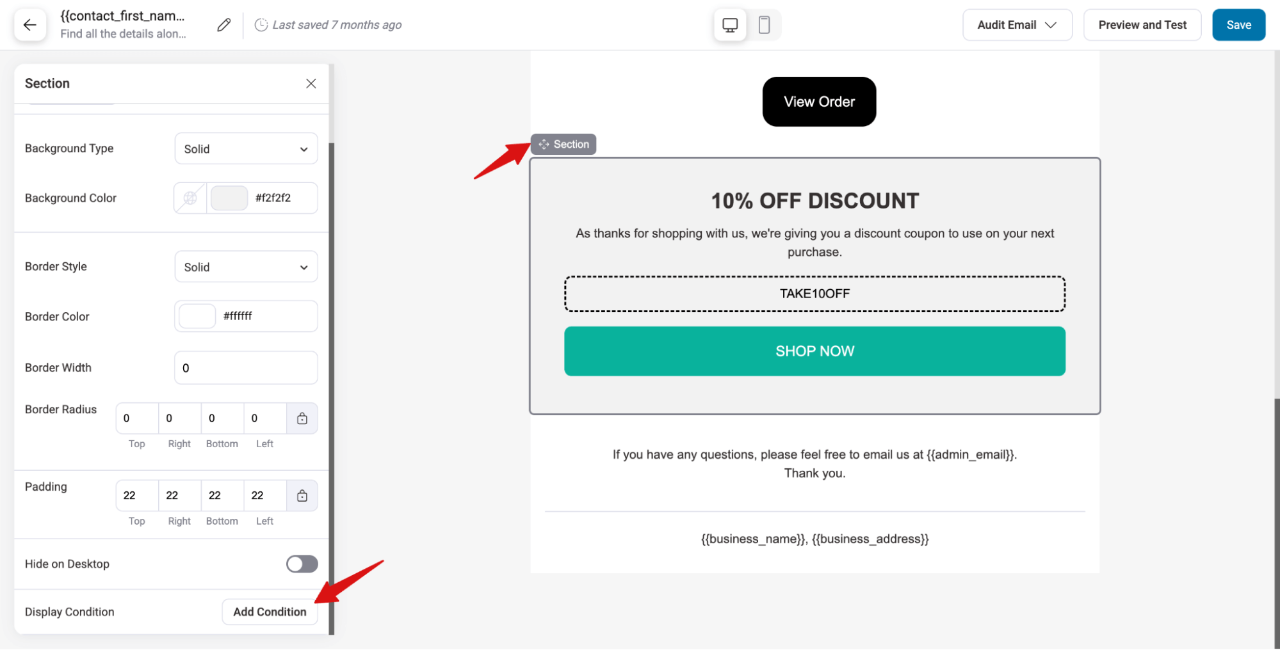This screenshot has height=650, width=1280.
Task: Enable the Hide on Desktop switch
Action: pyautogui.click(x=302, y=564)
